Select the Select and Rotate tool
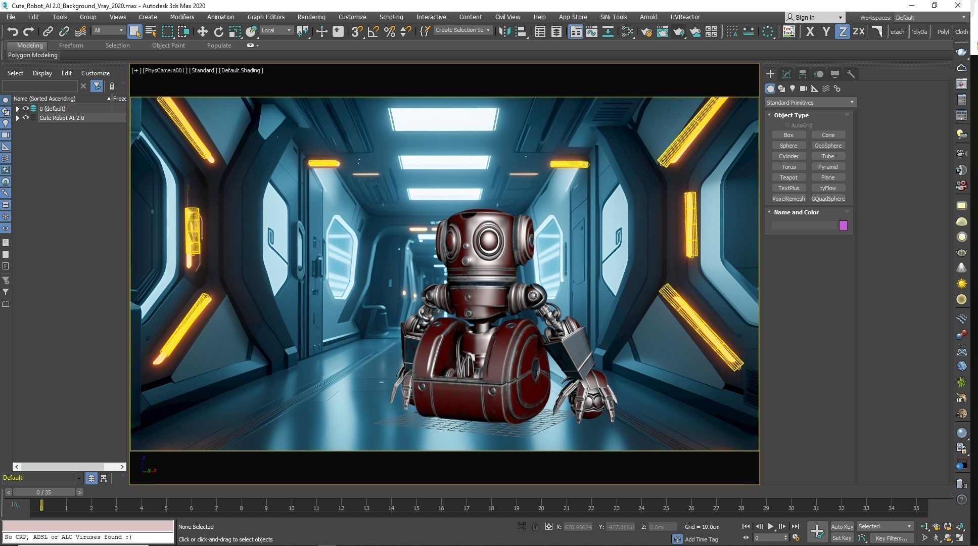Image resolution: width=978 pixels, height=546 pixels. (218, 32)
